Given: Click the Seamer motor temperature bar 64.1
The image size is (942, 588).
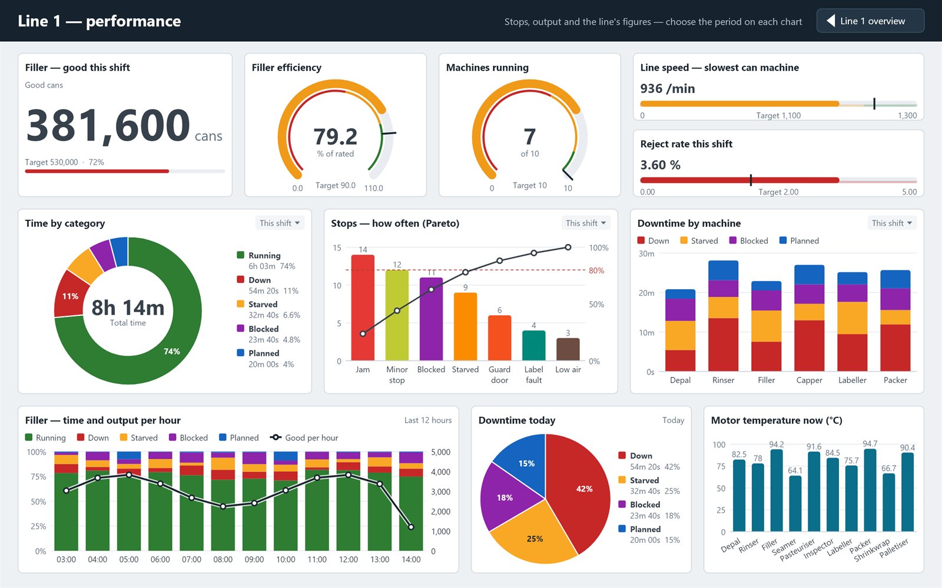Looking at the screenshot, I should tap(795, 503).
